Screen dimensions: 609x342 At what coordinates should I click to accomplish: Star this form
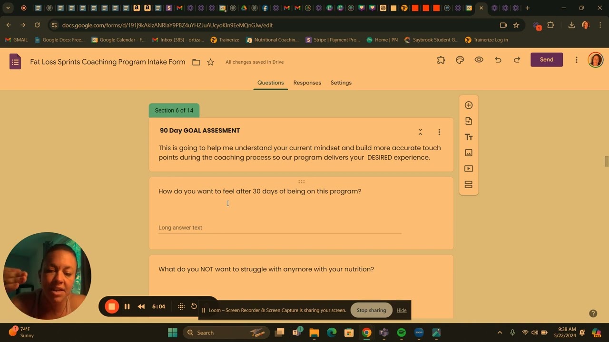click(210, 62)
